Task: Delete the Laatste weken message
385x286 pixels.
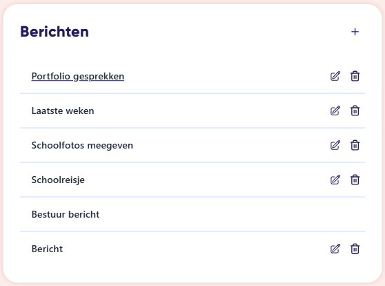Action: tap(355, 111)
